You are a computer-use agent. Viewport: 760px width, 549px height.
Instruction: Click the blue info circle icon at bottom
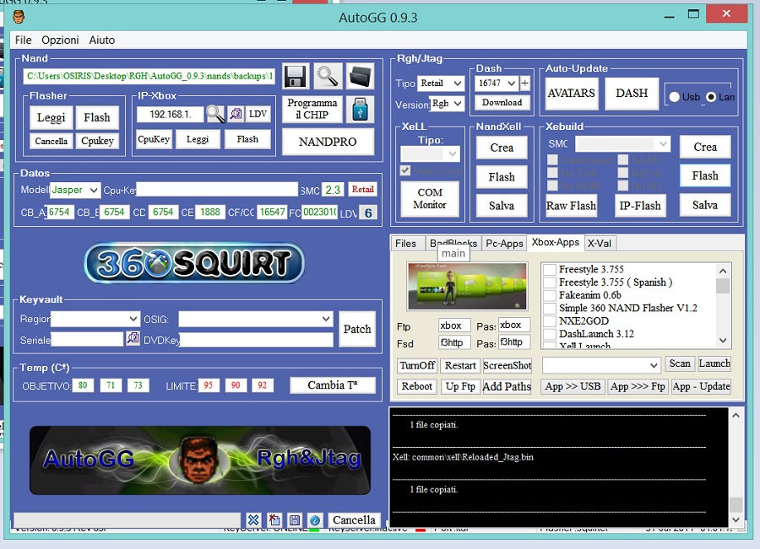tap(315, 520)
